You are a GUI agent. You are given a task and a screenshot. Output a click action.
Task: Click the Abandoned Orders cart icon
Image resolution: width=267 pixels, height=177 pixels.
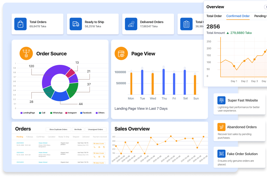[221, 127]
